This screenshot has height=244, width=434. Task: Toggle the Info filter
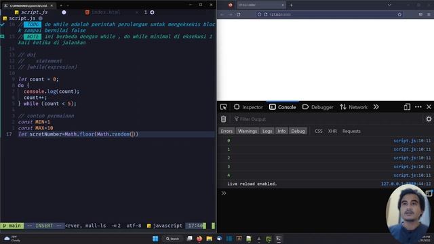pyautogui.click(x=281, y=131)
